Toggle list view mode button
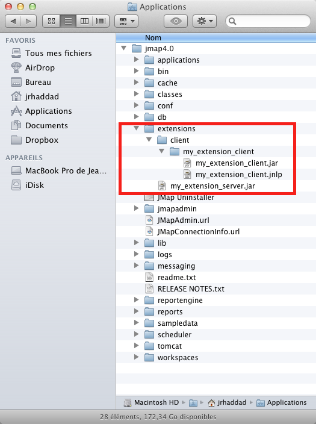Viewport: 316px width, 424px height. coord(68,21)
